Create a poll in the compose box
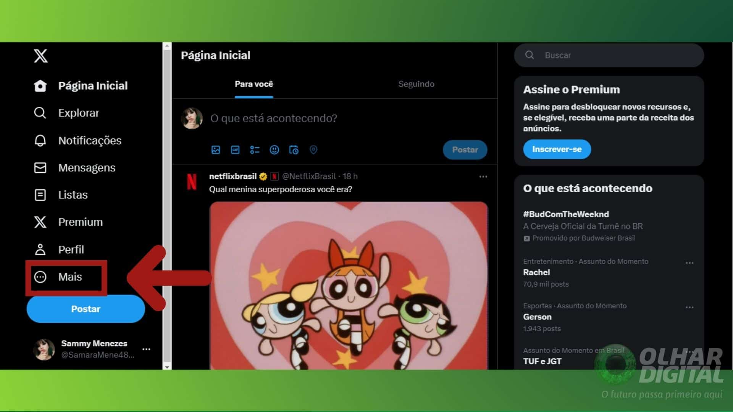Image resolution: width=733 pixels, height=412 pixels. pyautogui.click(x=255, y=150)
